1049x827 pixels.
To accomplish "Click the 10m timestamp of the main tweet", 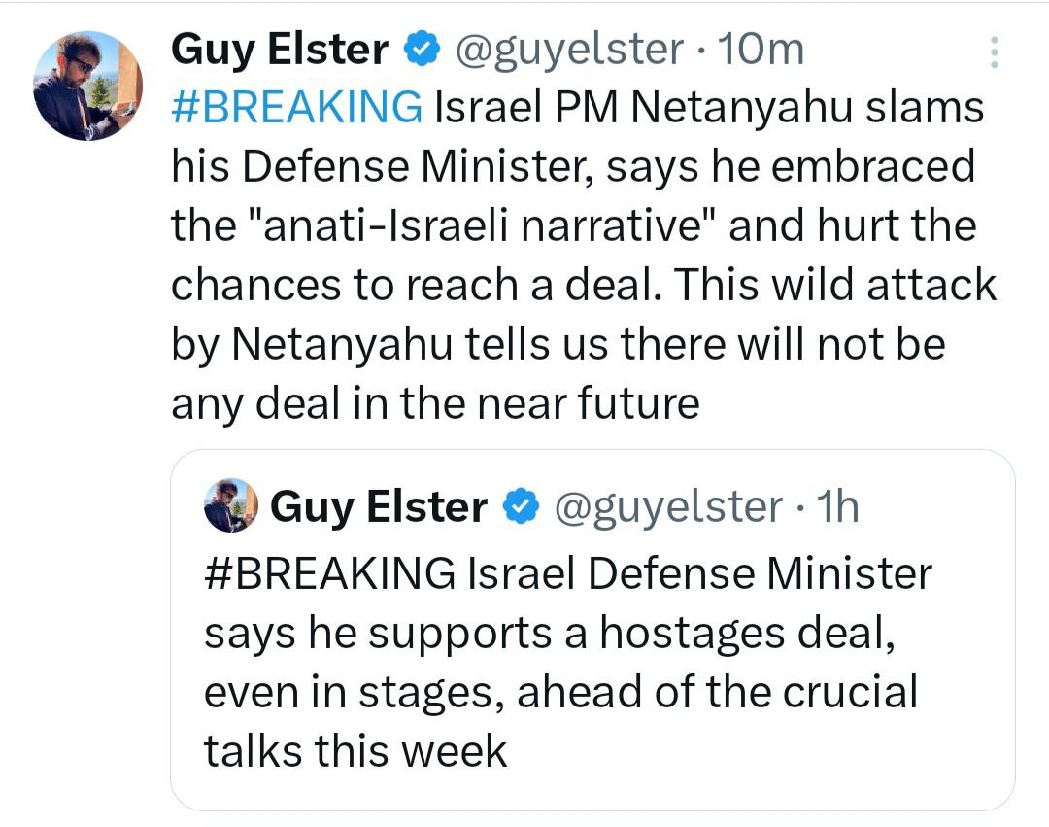I will pos(760,50).
